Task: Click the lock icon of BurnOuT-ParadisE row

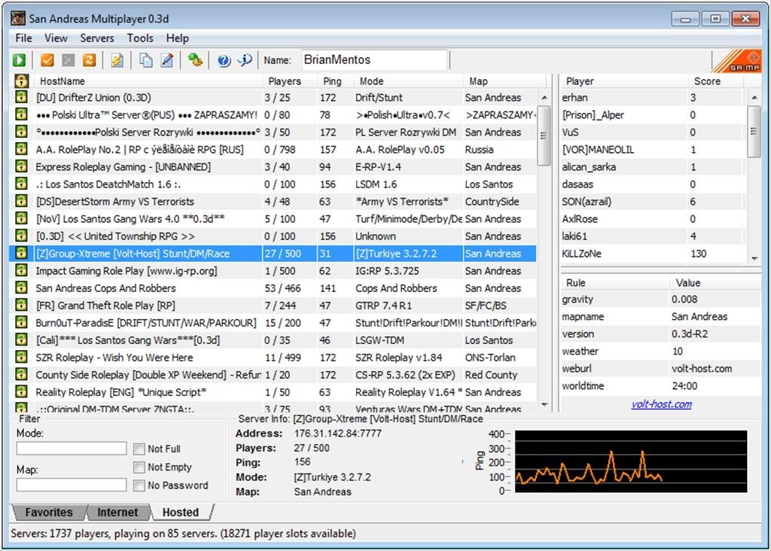Action: 21,322
